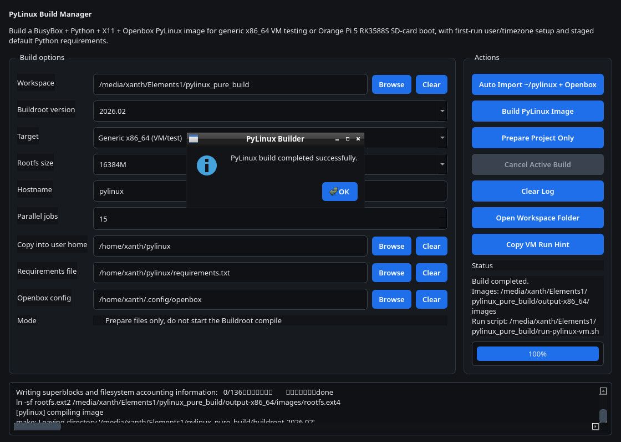This screenshot has width=621, height=442.
Task: Maximize the PyLinux Builder dialog
Action: [x=348, y=139]
